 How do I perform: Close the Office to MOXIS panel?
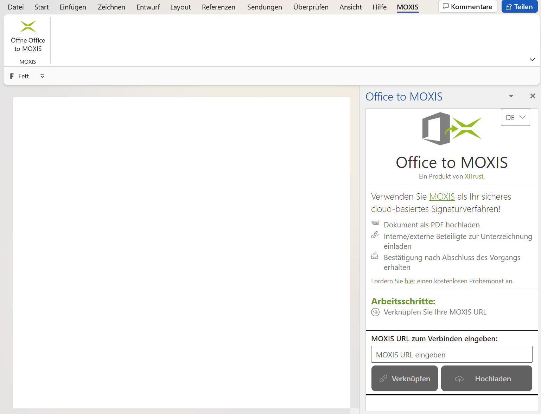[x=533, y=96]
